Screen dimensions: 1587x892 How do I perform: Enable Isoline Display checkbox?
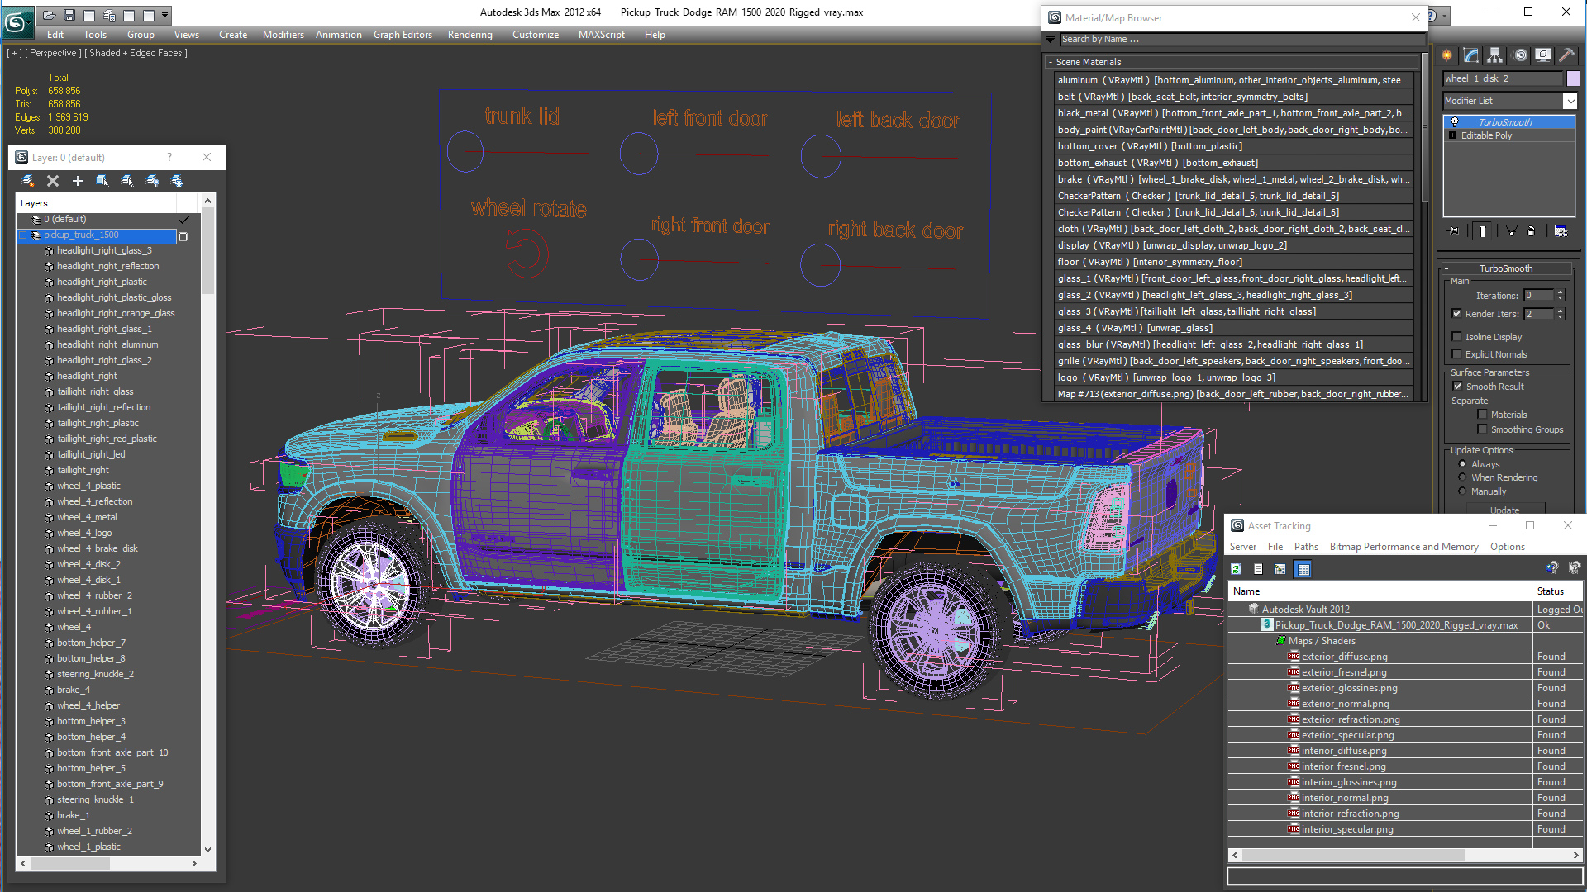click(x=1457, y=337)
